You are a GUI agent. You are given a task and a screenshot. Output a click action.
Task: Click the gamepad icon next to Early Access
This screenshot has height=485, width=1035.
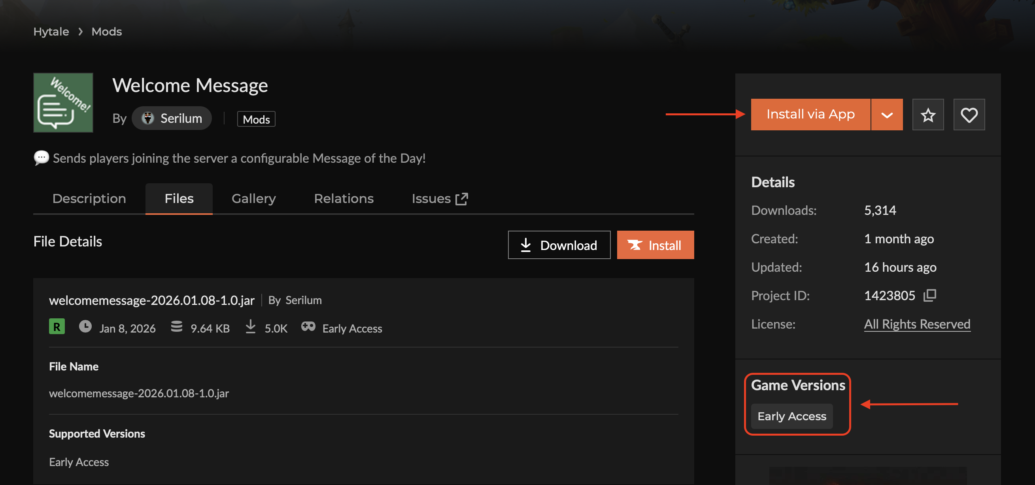(308, 327)
